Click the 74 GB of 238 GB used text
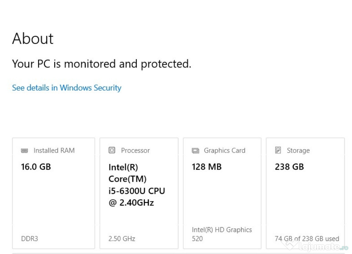This screenshot has width=352, height=254. tap(307, 239)
